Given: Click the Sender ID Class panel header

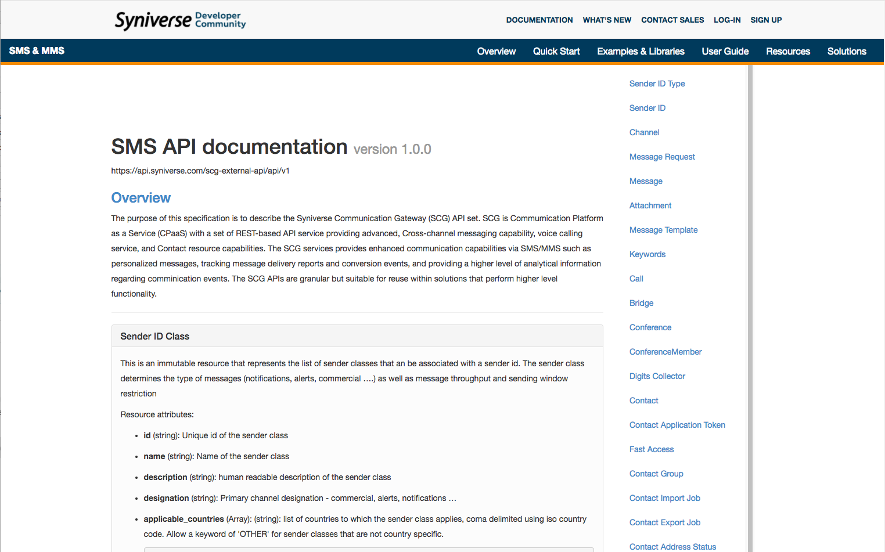Looking at the screenshot, I should pyautogui.click(x=357, y=336).
